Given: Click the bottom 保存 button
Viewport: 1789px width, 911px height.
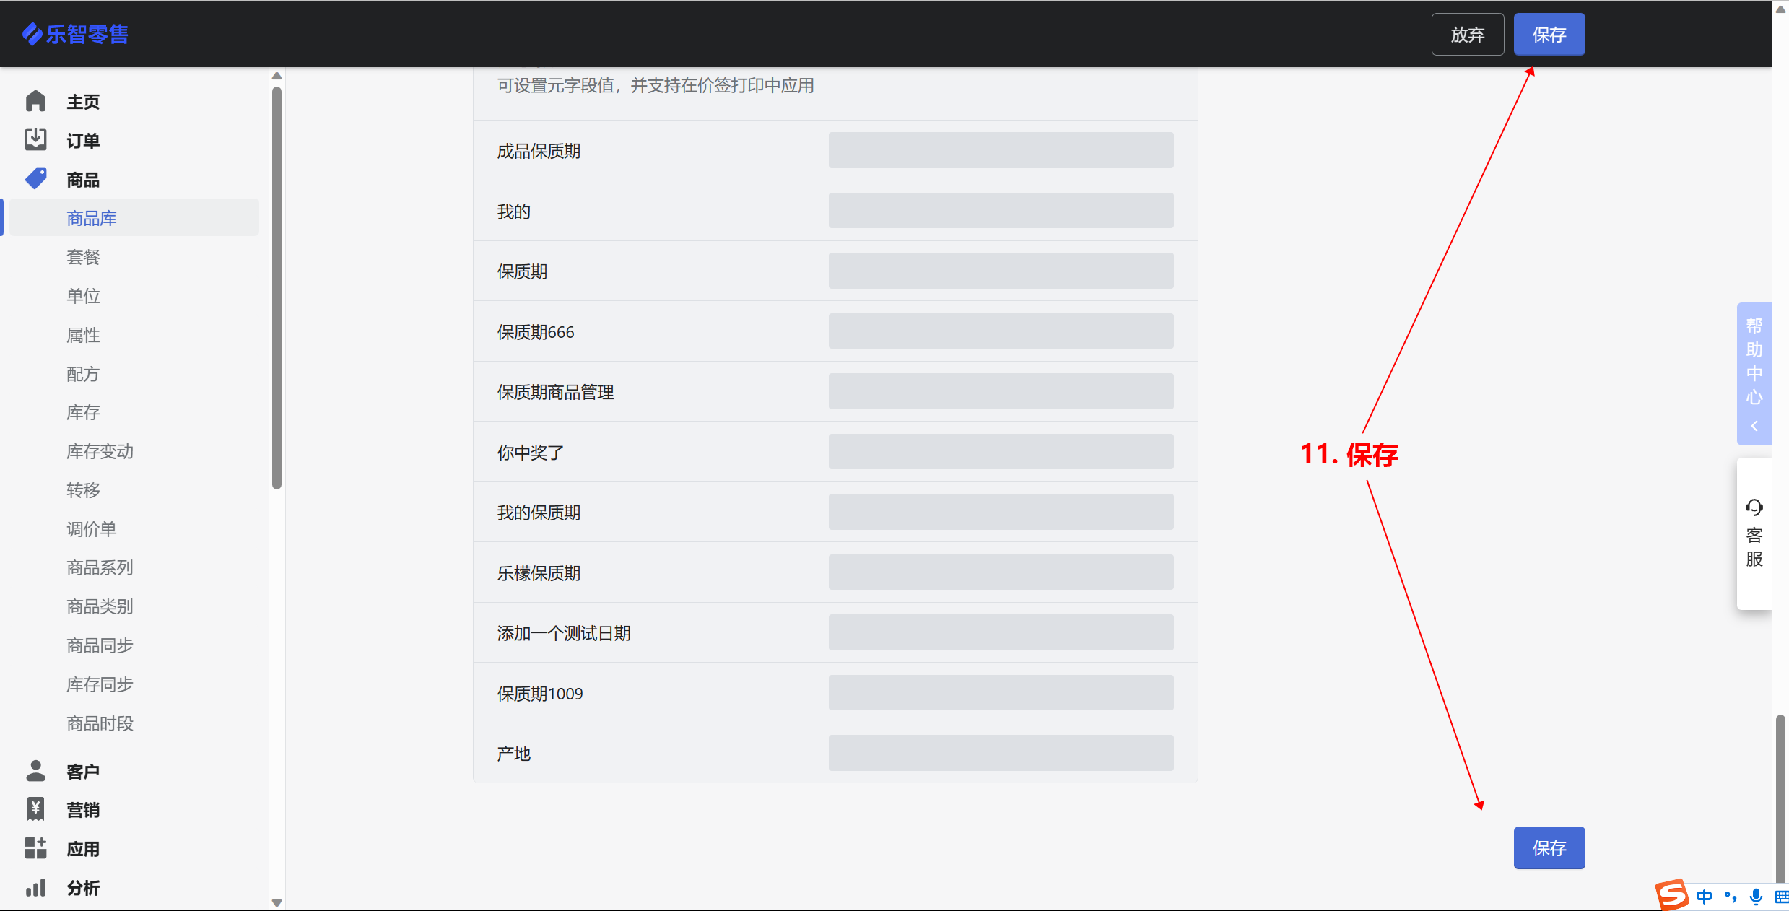Looking at the screenshot, I should (1549, 847).
